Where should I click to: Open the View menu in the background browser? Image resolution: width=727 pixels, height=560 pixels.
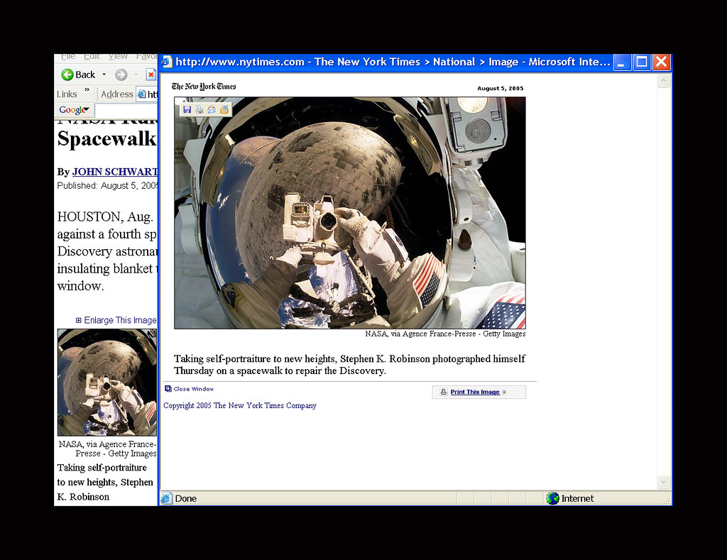[x=119, y=57]
